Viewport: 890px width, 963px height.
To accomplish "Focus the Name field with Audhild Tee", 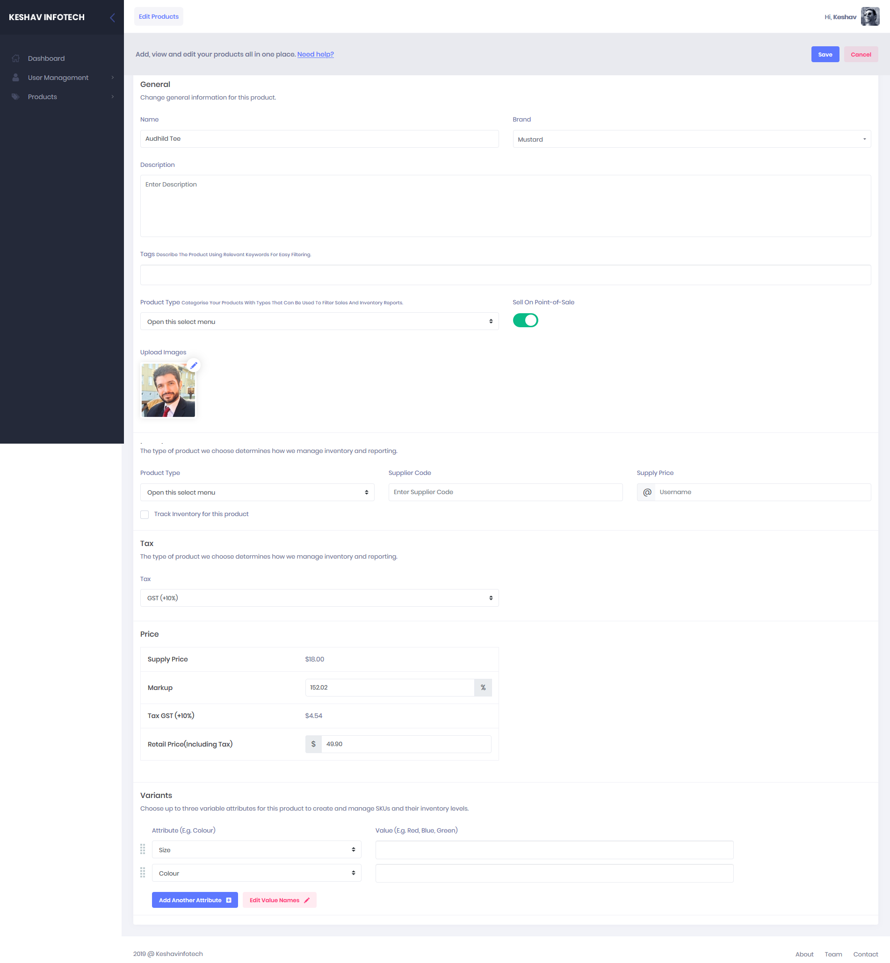I will (319, 138).
